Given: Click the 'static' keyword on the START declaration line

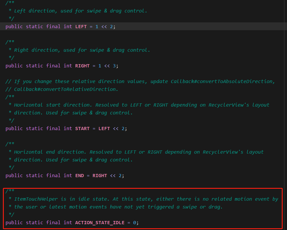Looking at the screenshot, I should [x=35, y=129].
